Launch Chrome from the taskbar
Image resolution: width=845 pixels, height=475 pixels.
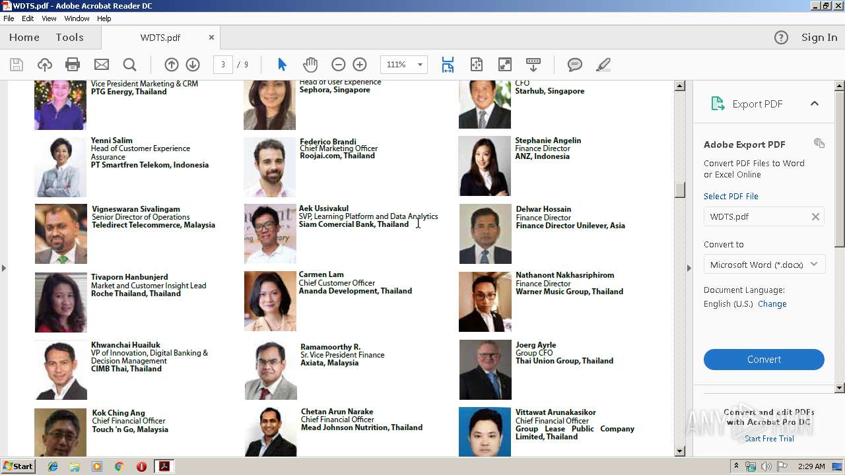pyautogui.click(x=119, y=466)
